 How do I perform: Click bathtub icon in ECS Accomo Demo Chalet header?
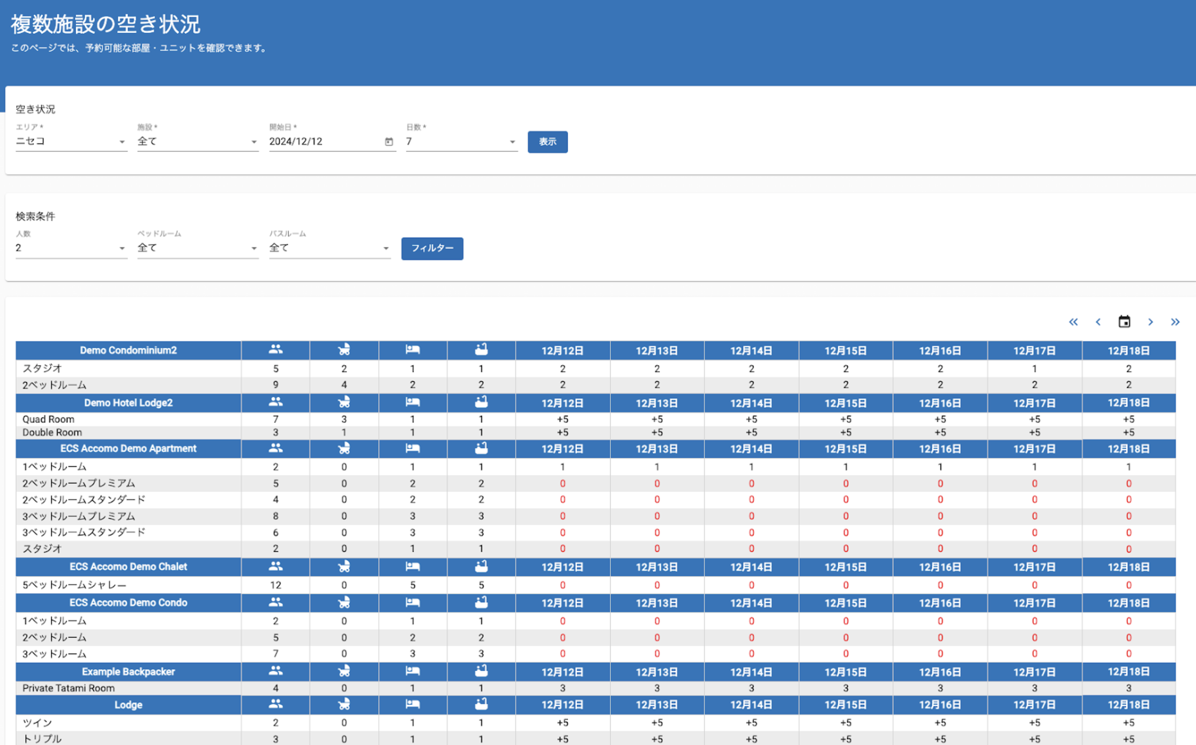(x=481, y=567)
